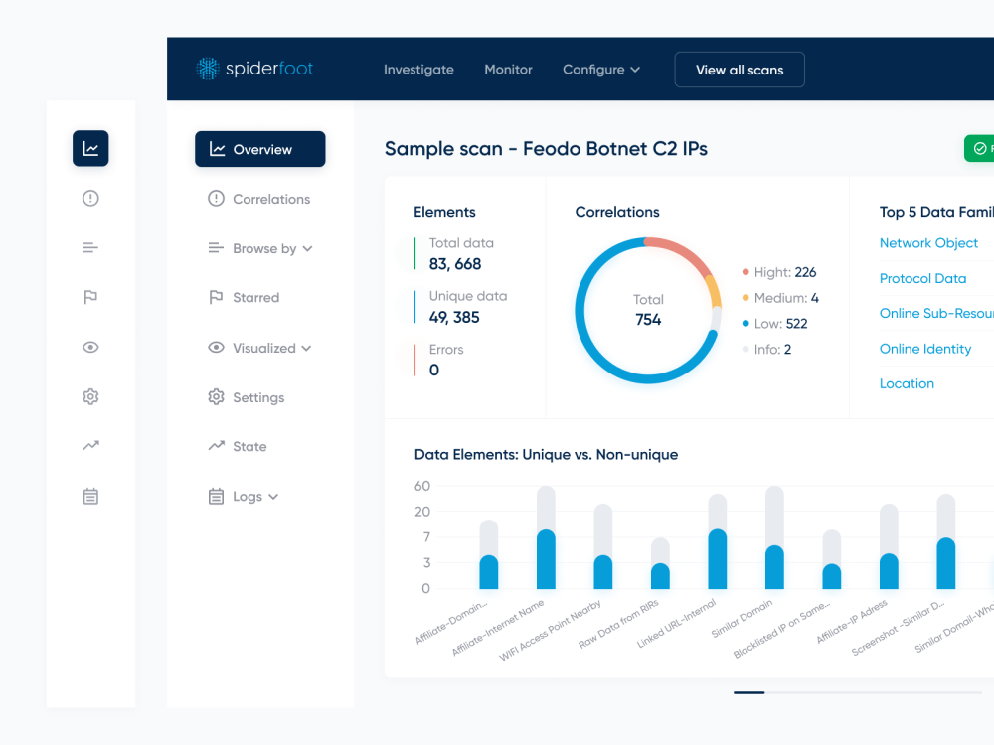Open Starred in side menu
The height and width of the screenshot is (745, 994).
point(245,298)
